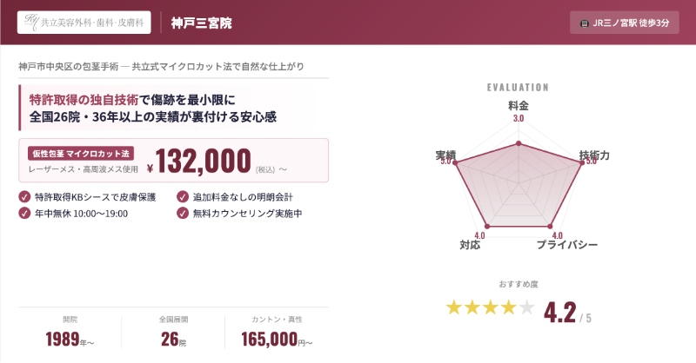Click the ¥132,000 price text

pyautogui.click(x=198, y=162)
